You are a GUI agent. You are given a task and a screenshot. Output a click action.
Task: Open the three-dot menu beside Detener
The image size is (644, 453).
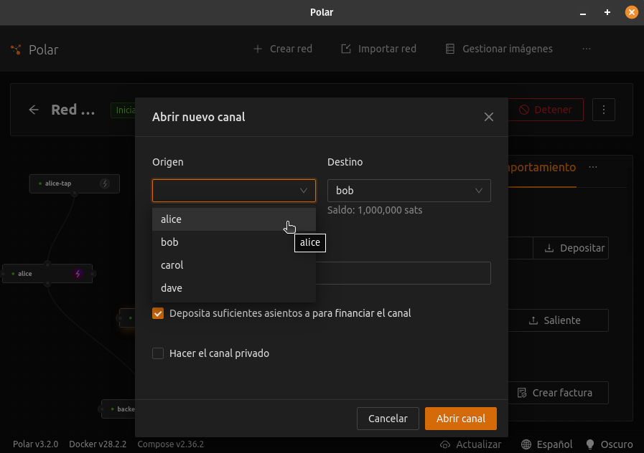[604, 110]
